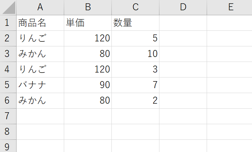Viewport: 252px width, 152px height.
Task: Select the quantity cell showing 10
Action: 136,54
